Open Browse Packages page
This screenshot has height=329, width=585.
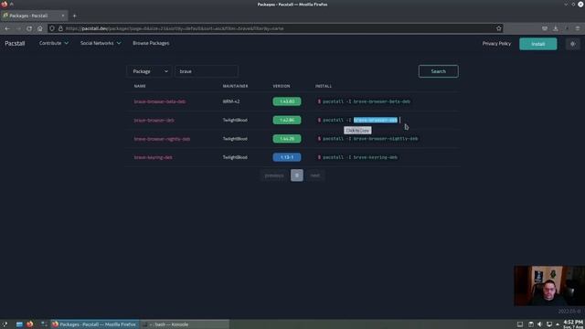[x=151, y=43]
